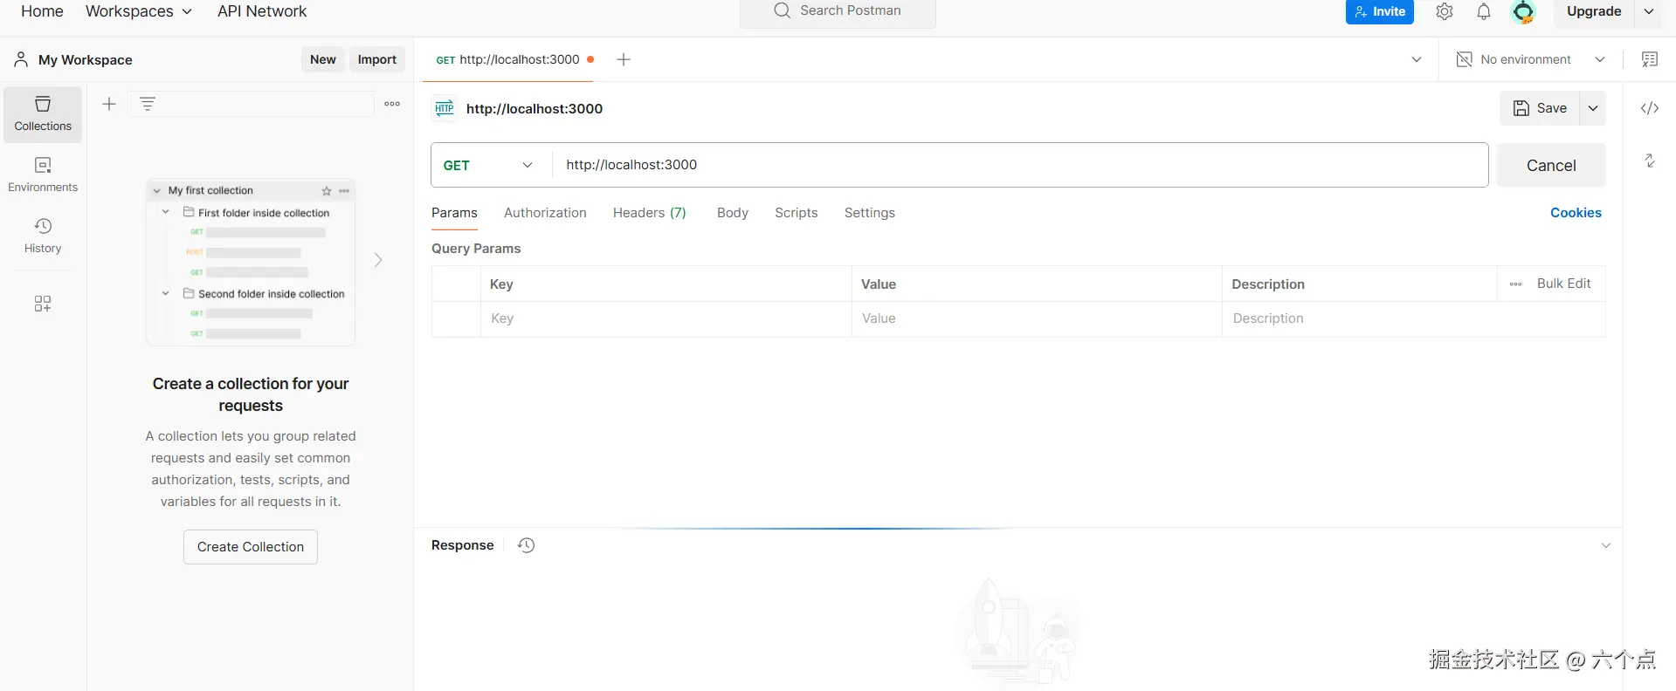Open the Save options dropdown arrow
The image size is (1676, 691).
coord(1593,108)
